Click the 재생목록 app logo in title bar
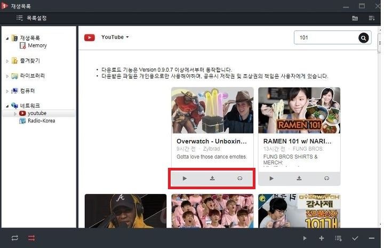The height and width of the screenshot is (248, 384). point(4,6)
